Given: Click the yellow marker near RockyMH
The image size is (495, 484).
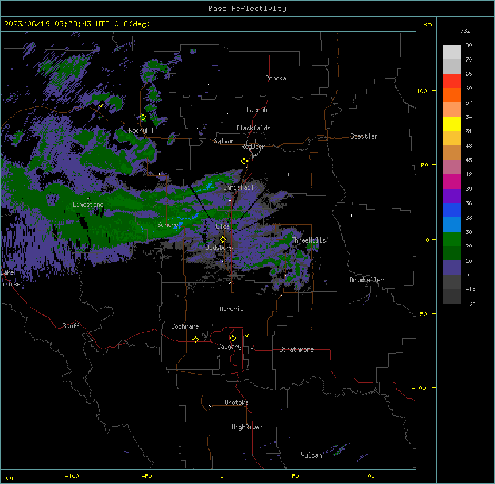Looking at the screenshot, I should (143, 117).
